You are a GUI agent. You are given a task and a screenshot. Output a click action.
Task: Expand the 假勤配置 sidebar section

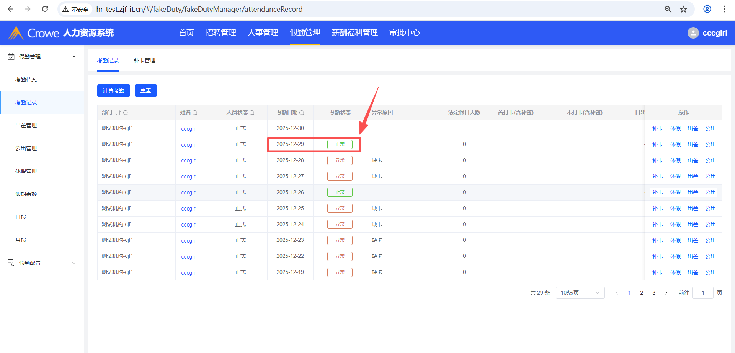[x=74, y=263]
